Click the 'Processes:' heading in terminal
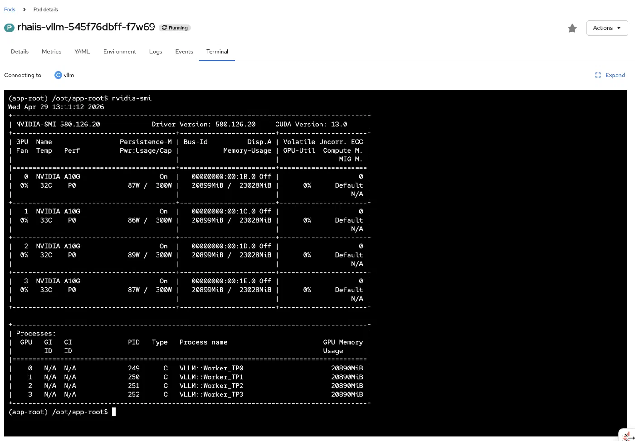The image size is (635, 441). (x=36, y=334)
